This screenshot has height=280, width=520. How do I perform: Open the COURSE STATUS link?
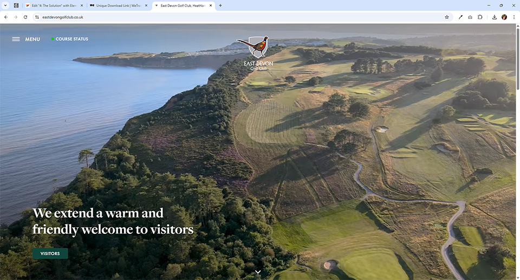pos(71,39)
